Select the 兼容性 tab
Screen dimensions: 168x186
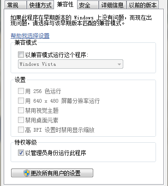click(66, 5)
